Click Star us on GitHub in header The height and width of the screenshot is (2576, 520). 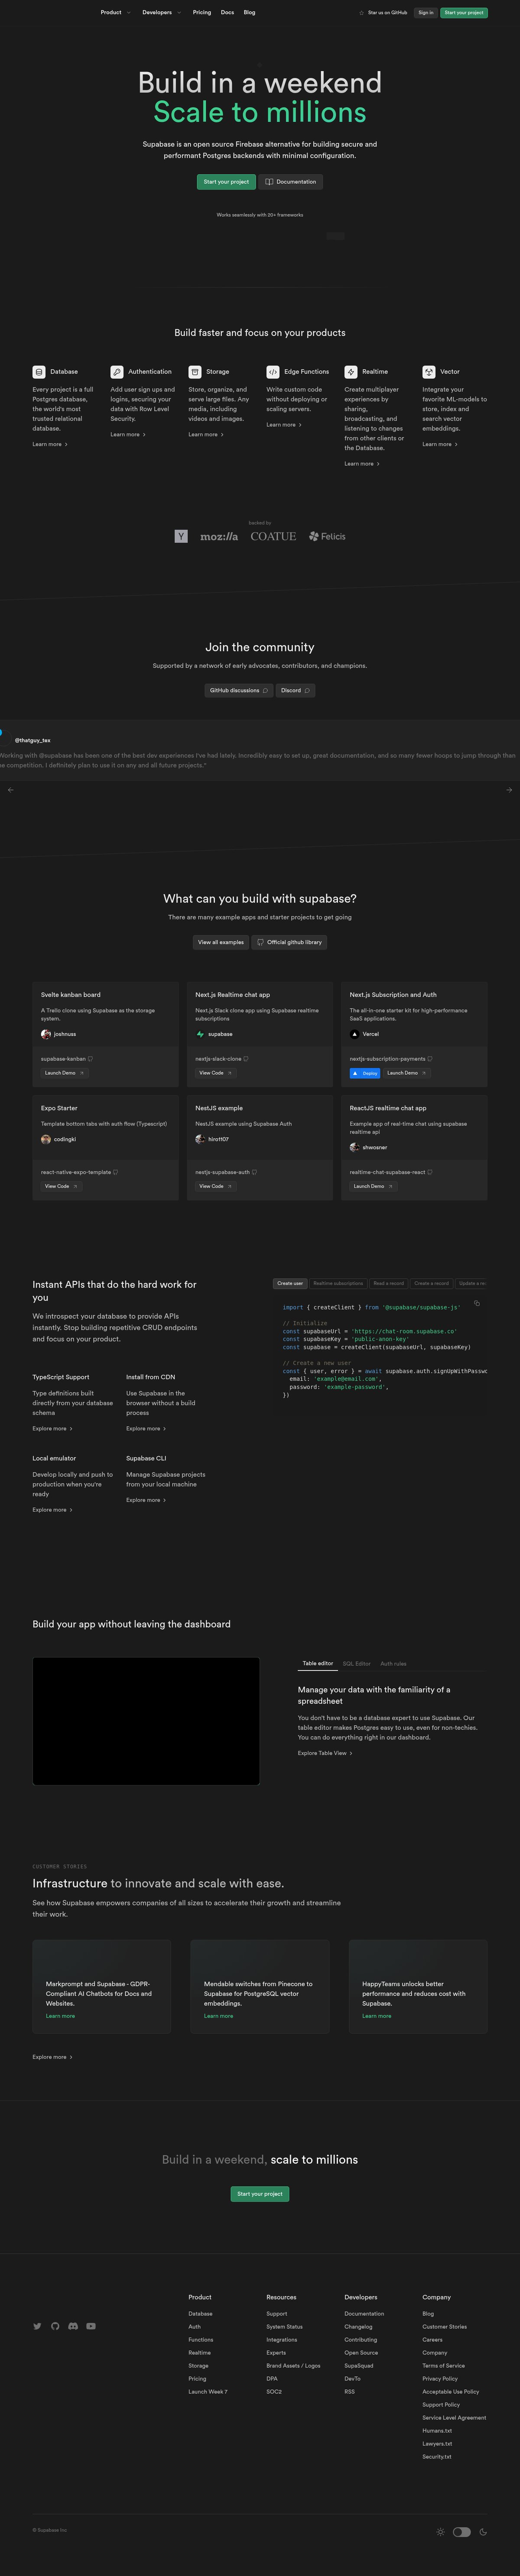click(x=383, y=13)
